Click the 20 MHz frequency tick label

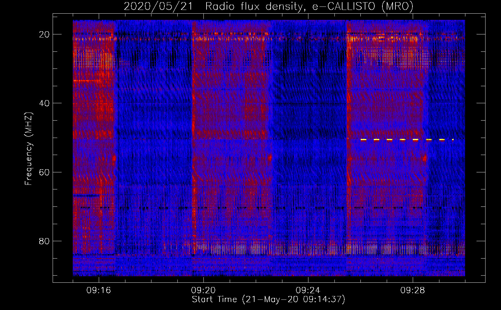44,34
